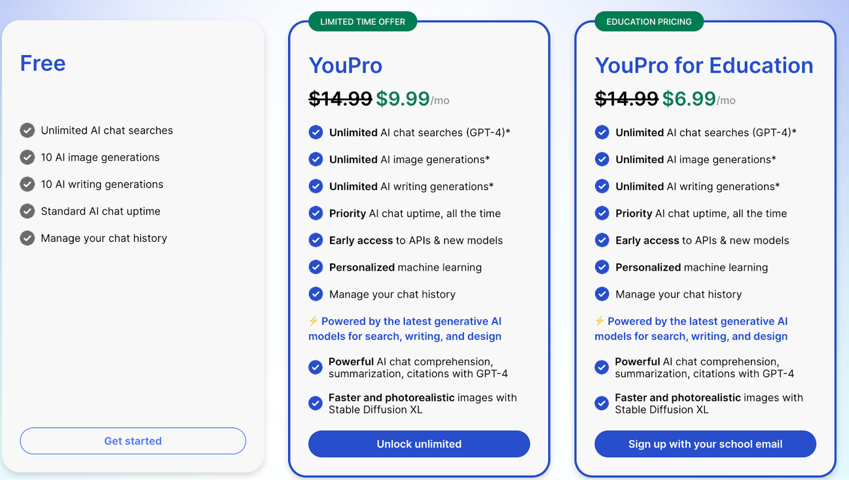Viewport: 849px width, 480px height.
Task: Click gray check icon next to 10 AI image generations
Action: (27, 158)
